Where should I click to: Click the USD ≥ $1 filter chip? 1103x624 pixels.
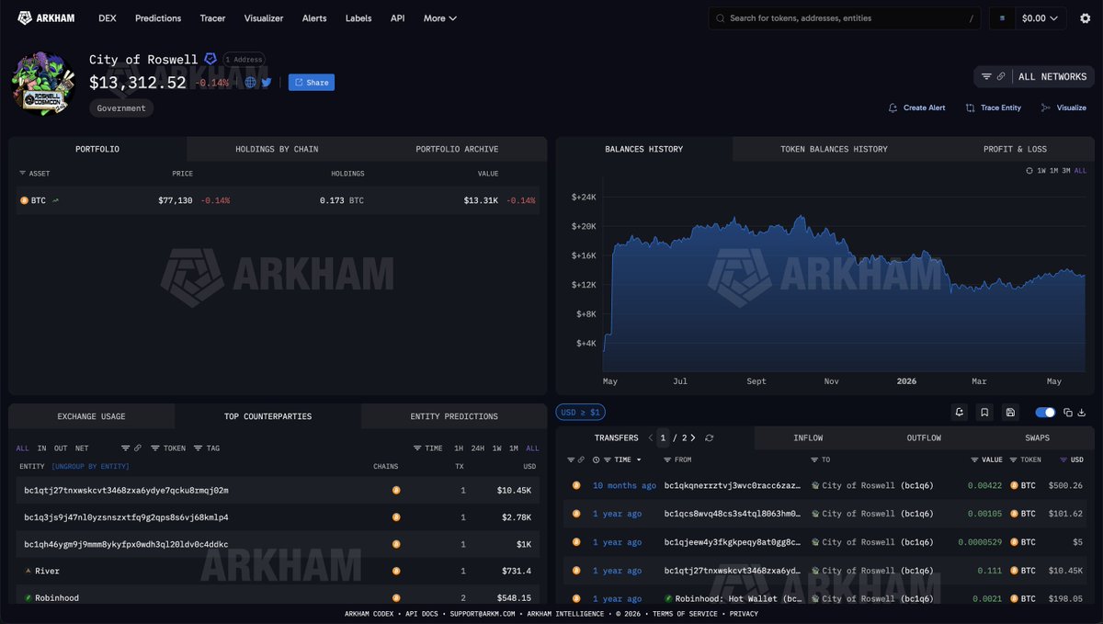tap(581, 413)
